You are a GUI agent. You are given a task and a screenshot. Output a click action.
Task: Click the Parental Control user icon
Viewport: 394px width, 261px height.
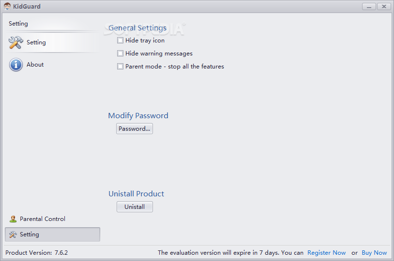point(13,219)
